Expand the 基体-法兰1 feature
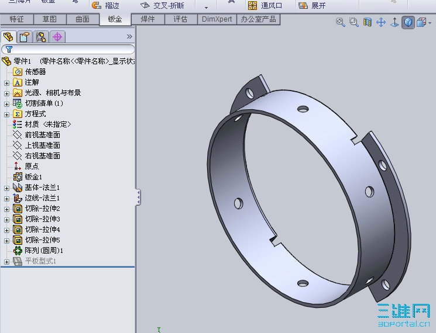The height and width of the screenshot is (333, 436). 6,188
